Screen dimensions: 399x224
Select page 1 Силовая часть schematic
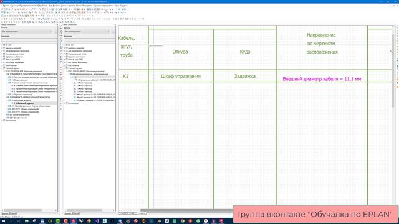click(x=34, y=86)
